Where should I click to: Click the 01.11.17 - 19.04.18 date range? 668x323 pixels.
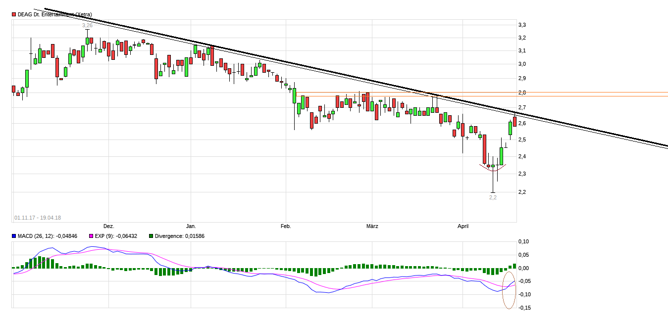(x=38, y=218)
